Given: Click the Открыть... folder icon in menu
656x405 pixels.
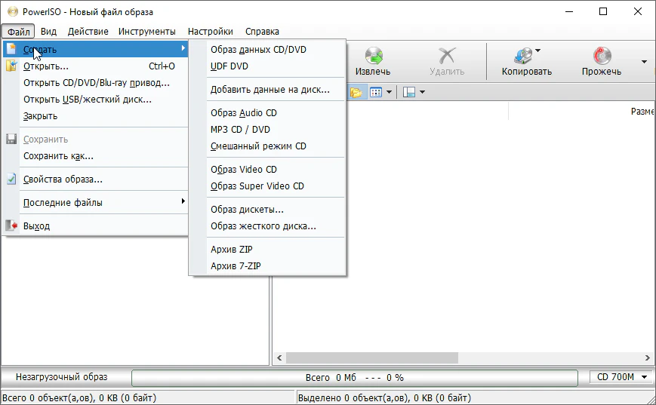Looking at the screenshot, I should [11, 66].
